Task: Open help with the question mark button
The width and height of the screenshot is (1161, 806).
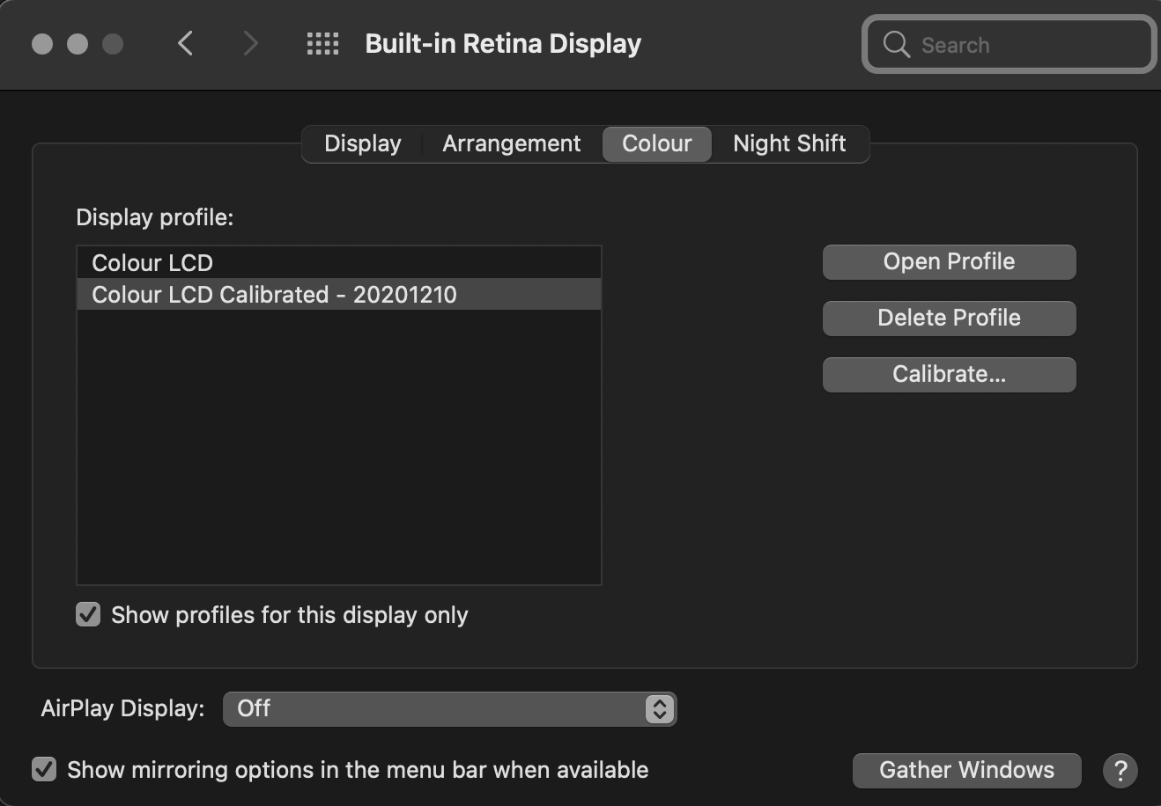Action: pyautogui.click(x=1120, y=771)
